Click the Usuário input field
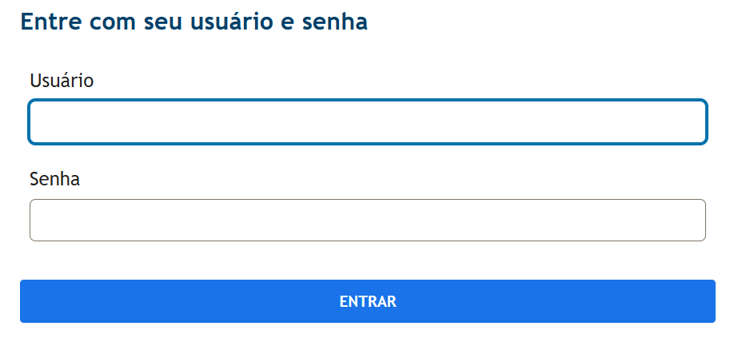 click(x=368, y=122)
